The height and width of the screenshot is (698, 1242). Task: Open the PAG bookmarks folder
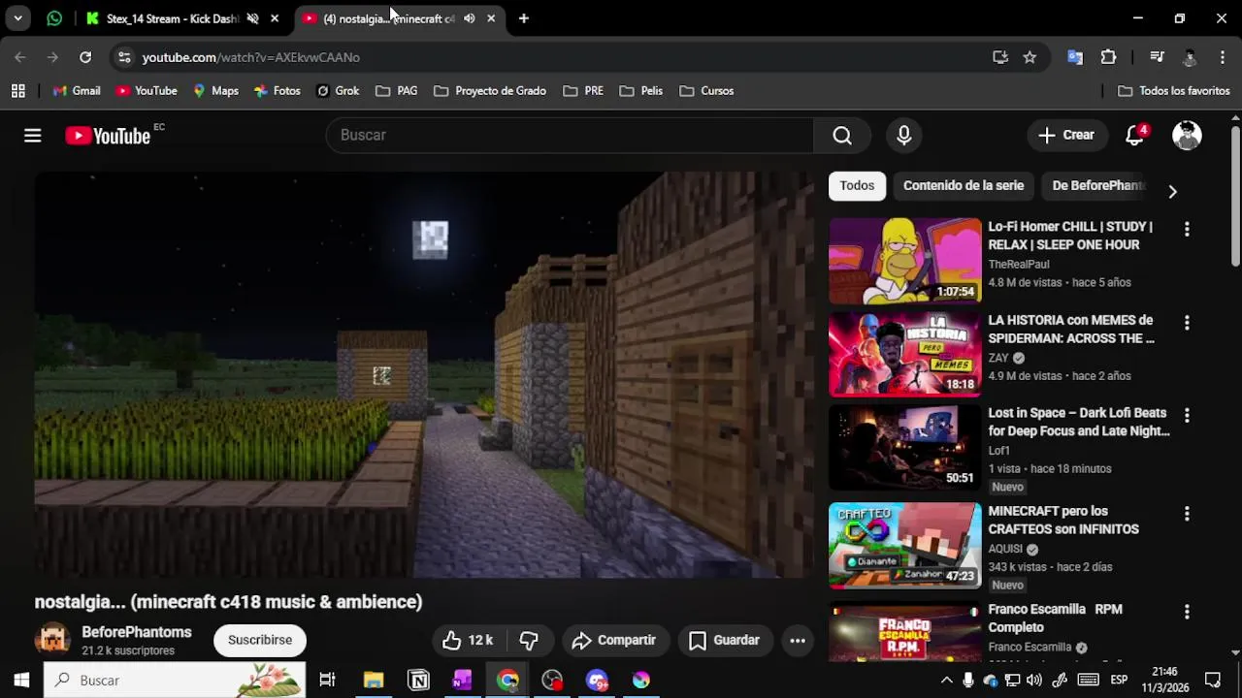pos(397,91)
